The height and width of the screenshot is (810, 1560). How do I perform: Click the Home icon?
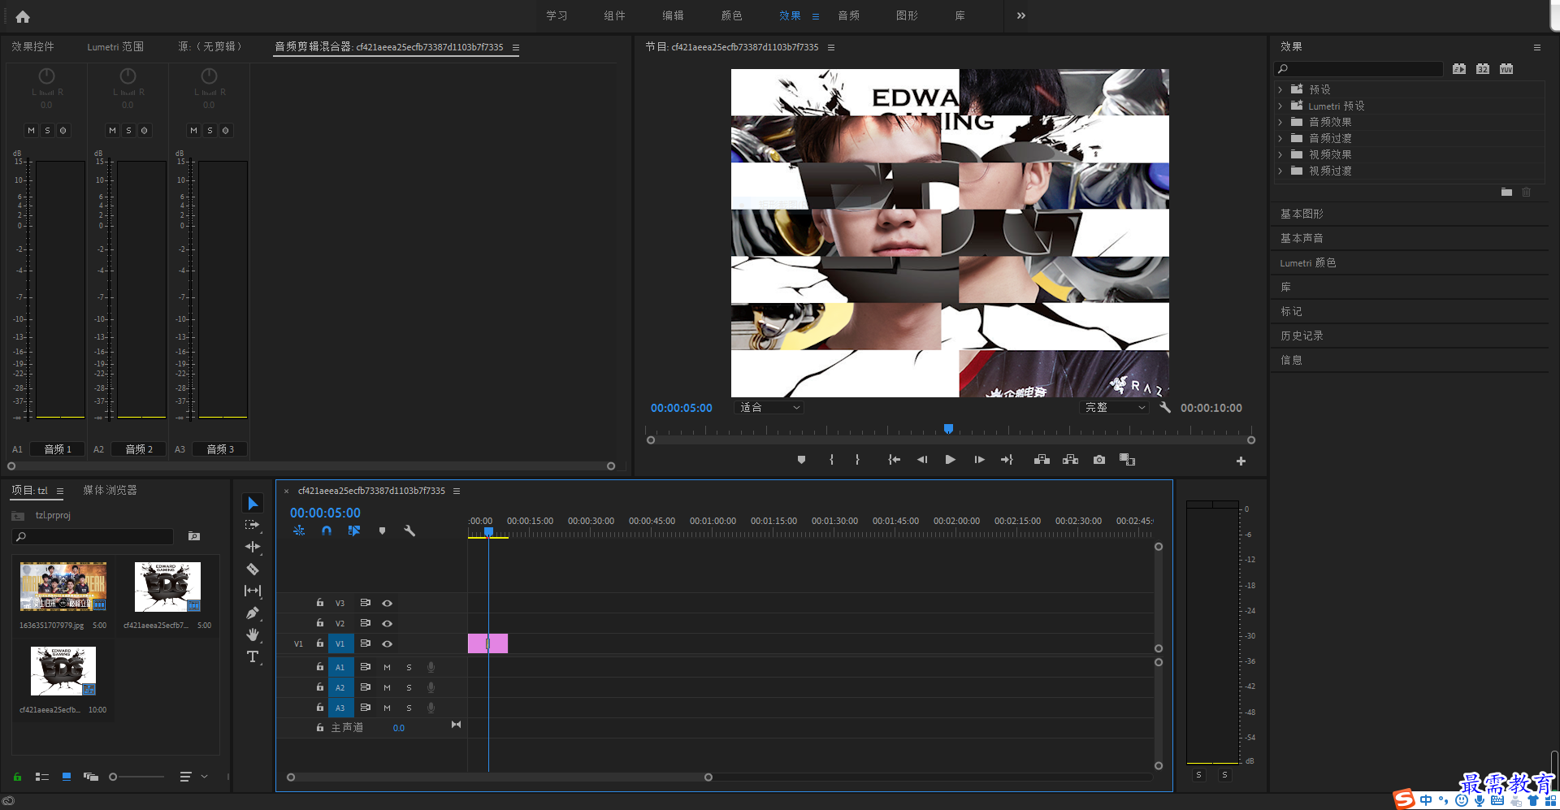23,16
